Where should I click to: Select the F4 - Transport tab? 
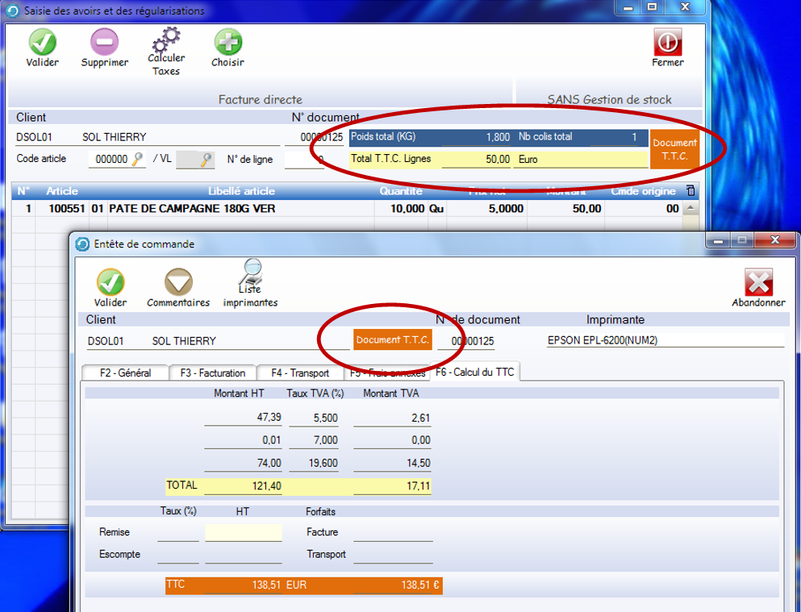(300, 373)
